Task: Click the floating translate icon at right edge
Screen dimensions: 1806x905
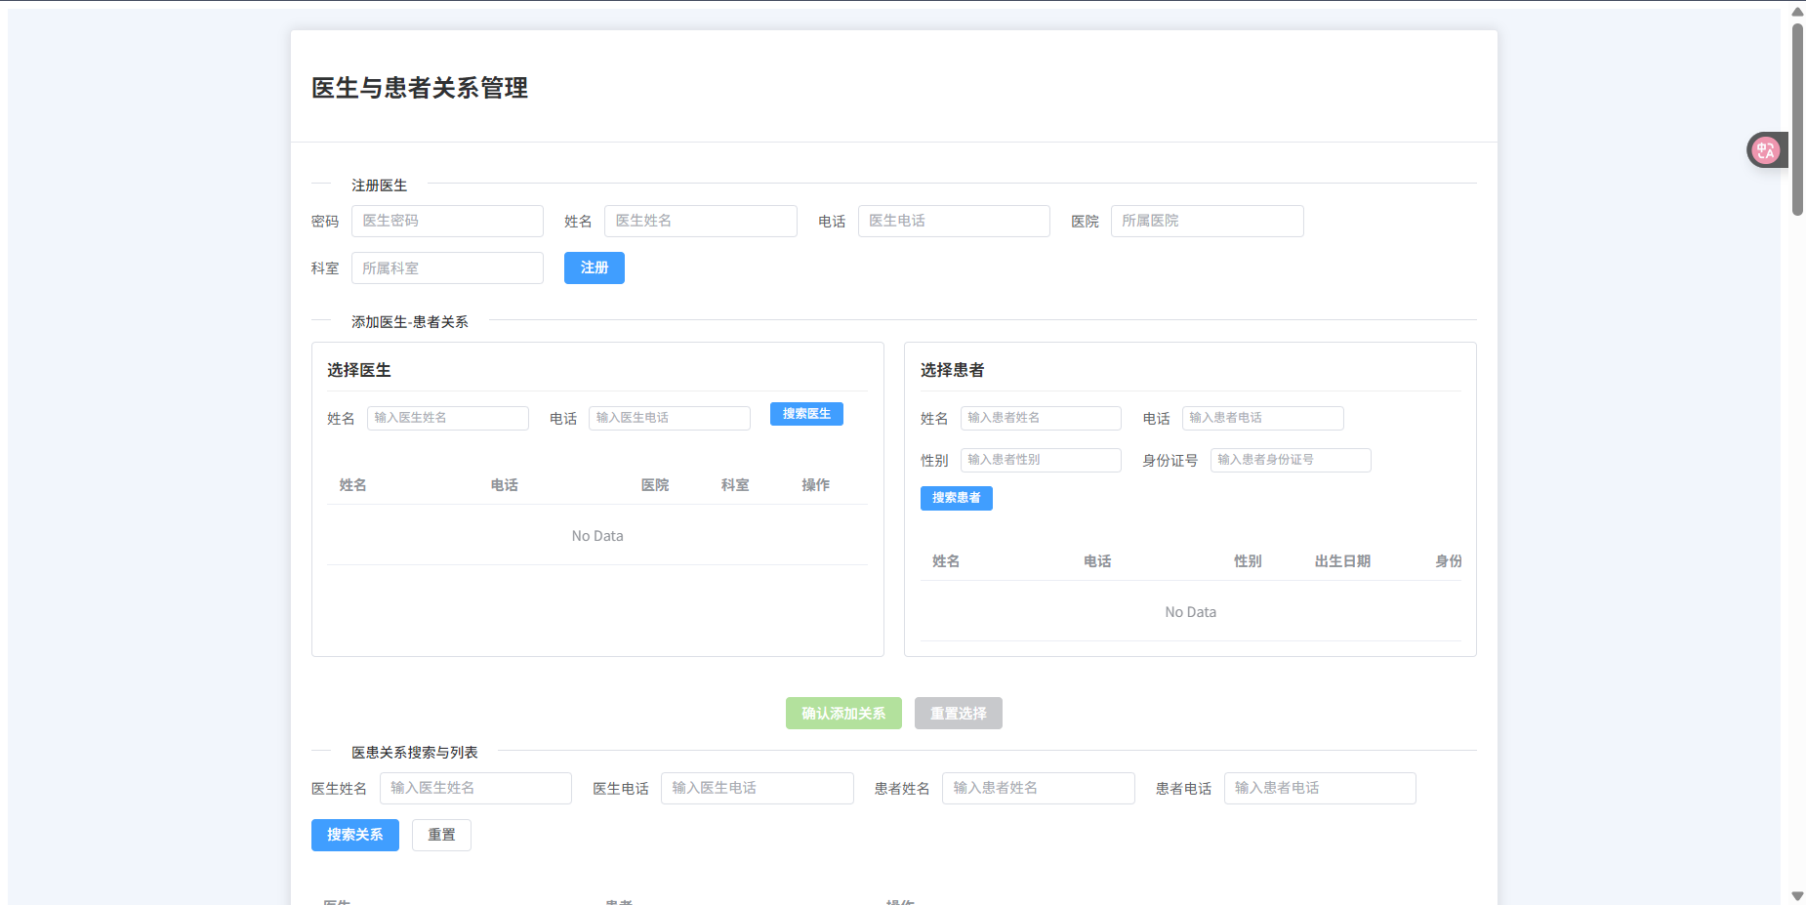Action: coord(1766,150)
